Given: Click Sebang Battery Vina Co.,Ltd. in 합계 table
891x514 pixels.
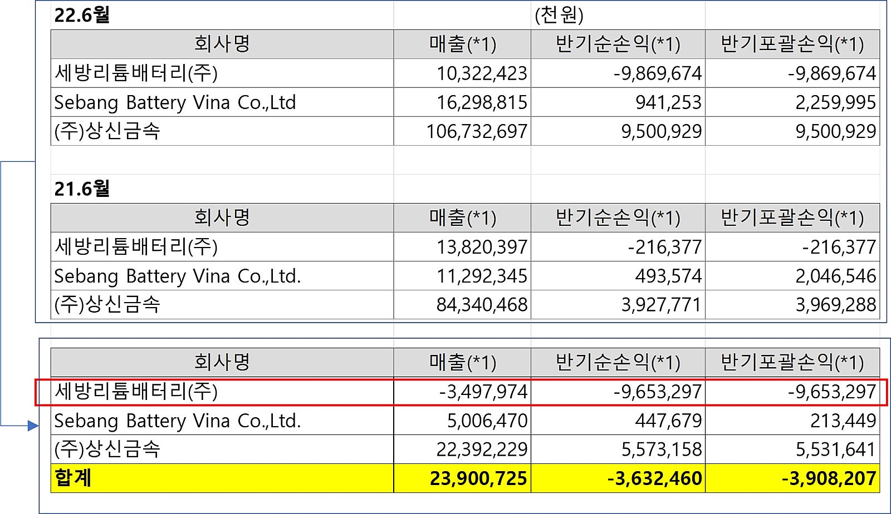Looking at the screenshot, I should pos(222,421).
